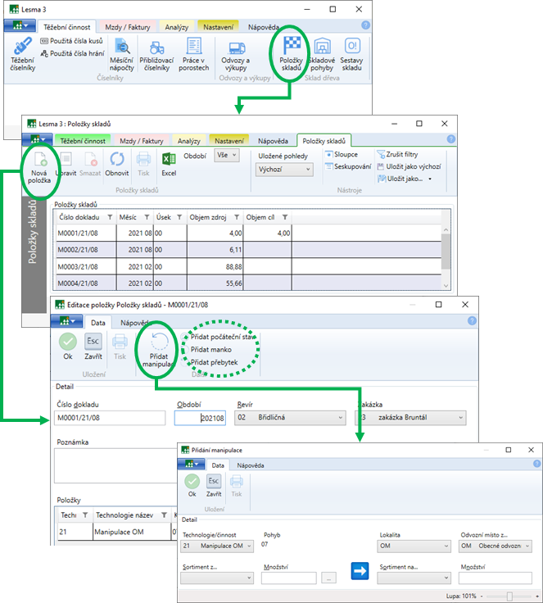The image size is (543, 603).
Task: Expand the Uložené pohledy Výchozí dropdown
Action: click(x=285, y=170)
